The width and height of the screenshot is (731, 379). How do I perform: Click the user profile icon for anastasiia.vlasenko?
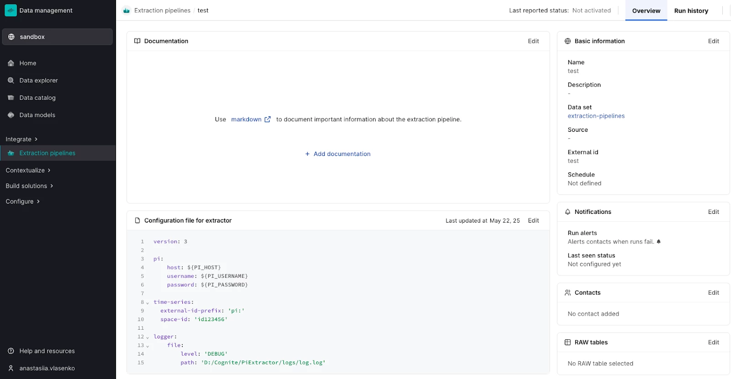coord(11,369)
